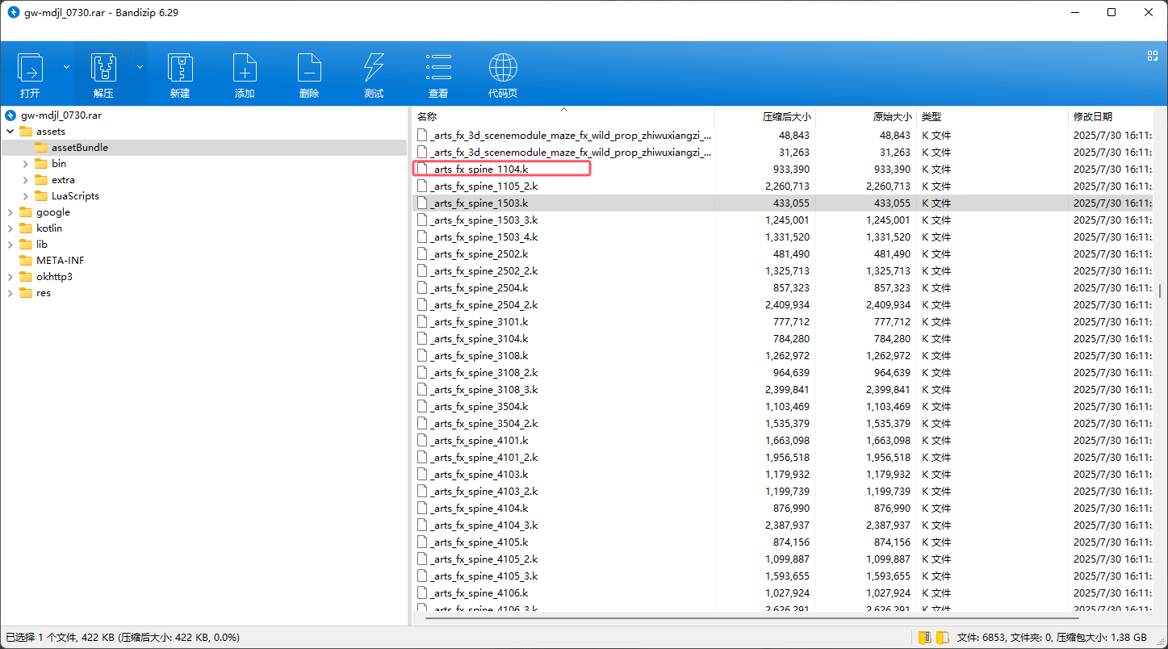This screenshot has width=1168, height=649.
Task: Click the vertical scrollbar thumb of file list
Action: point(1159,291)
